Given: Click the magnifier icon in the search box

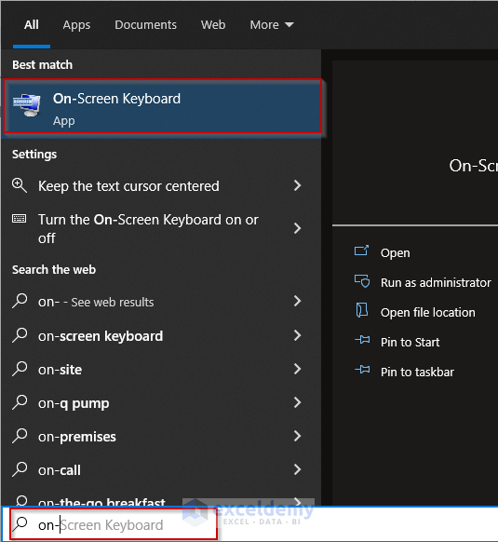Looking at the screenshot, I should 20,524.
